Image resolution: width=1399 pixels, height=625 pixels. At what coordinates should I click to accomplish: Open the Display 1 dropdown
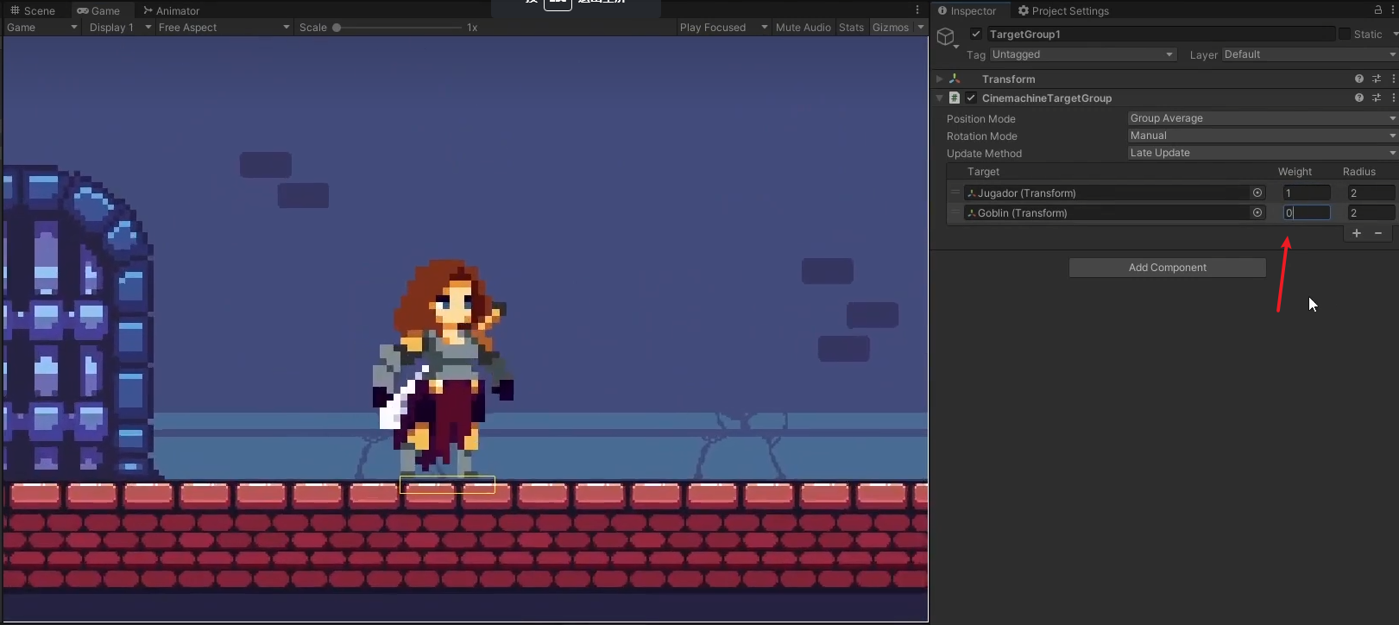120,28
